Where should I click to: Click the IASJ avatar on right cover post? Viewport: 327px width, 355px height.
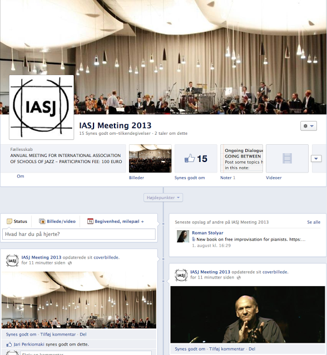click(181, 275)
